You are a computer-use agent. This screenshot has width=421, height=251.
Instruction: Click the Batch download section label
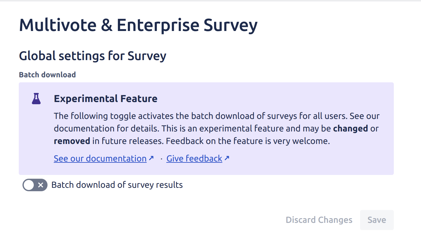47,75
